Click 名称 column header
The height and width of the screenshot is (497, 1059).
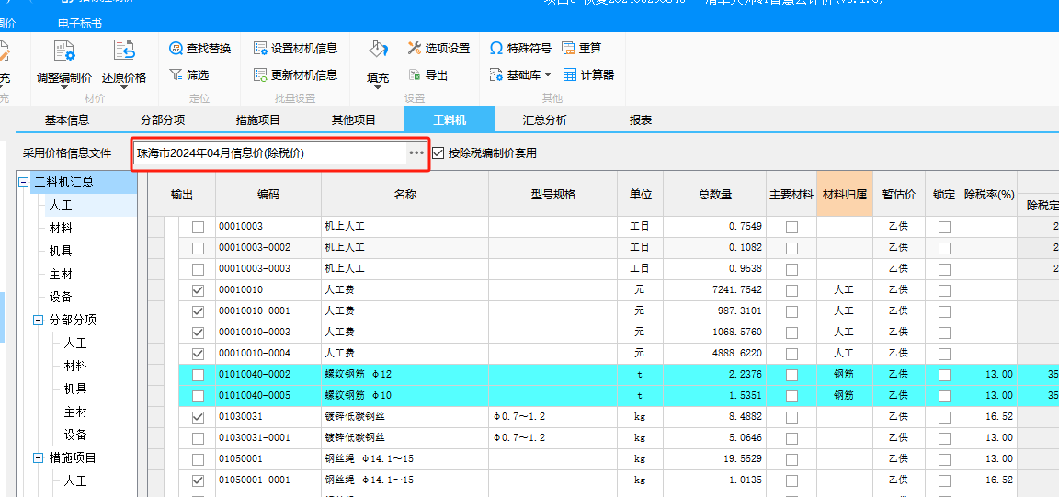pyautogui.click(x=405, y=195)
